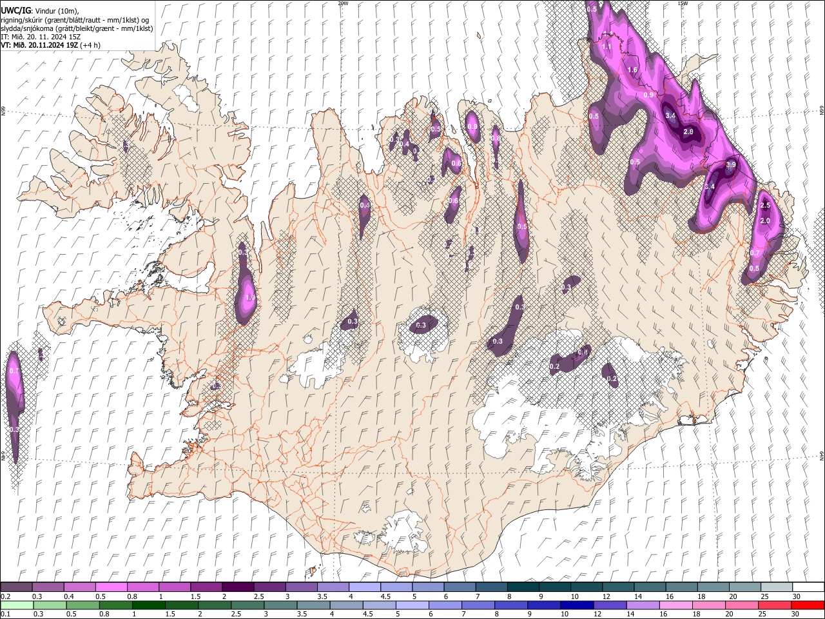Select darkest purple 2 swatch in upper legend
Image resolution: width=825 pixels, height=619 pixels.
coord(238,587)
